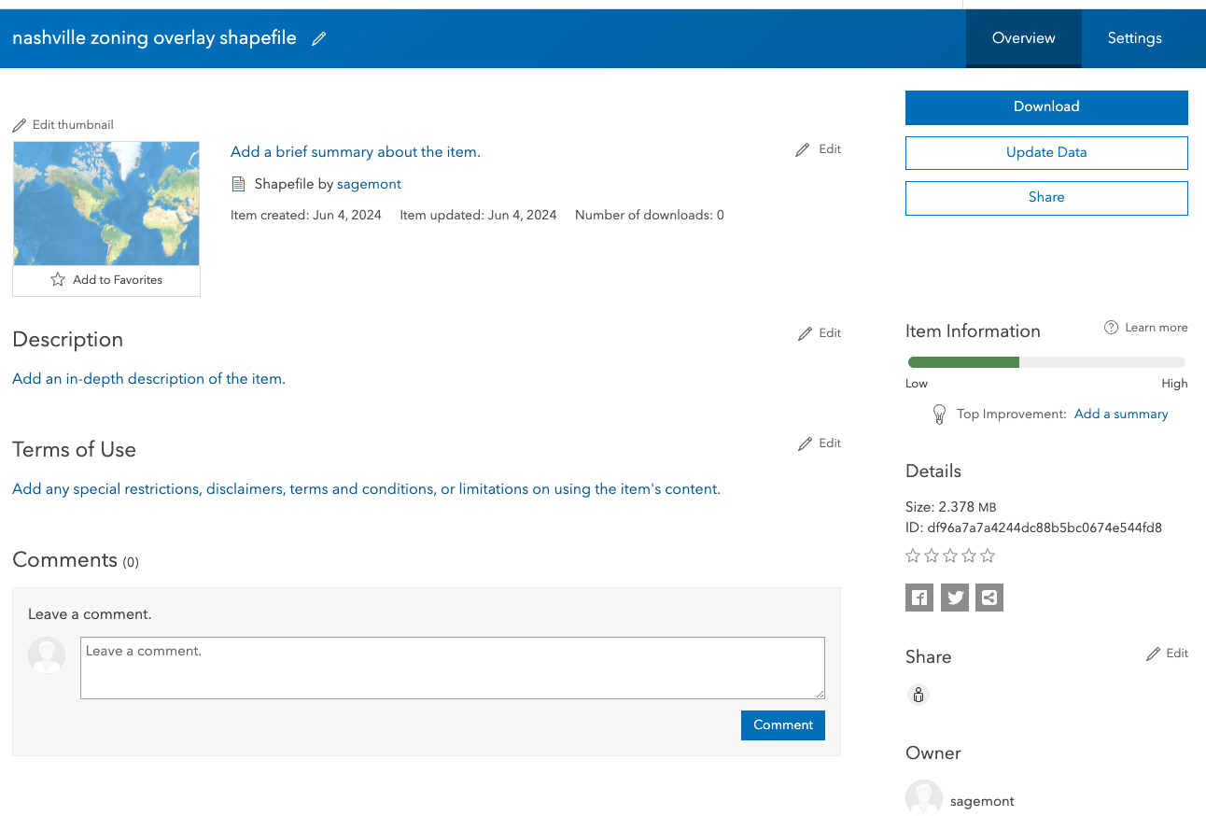
Task: Download the shapefile
Action: (x=1045, y=106)
